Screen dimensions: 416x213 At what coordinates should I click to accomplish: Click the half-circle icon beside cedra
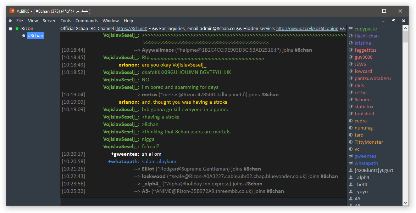(x=351, y=121)
